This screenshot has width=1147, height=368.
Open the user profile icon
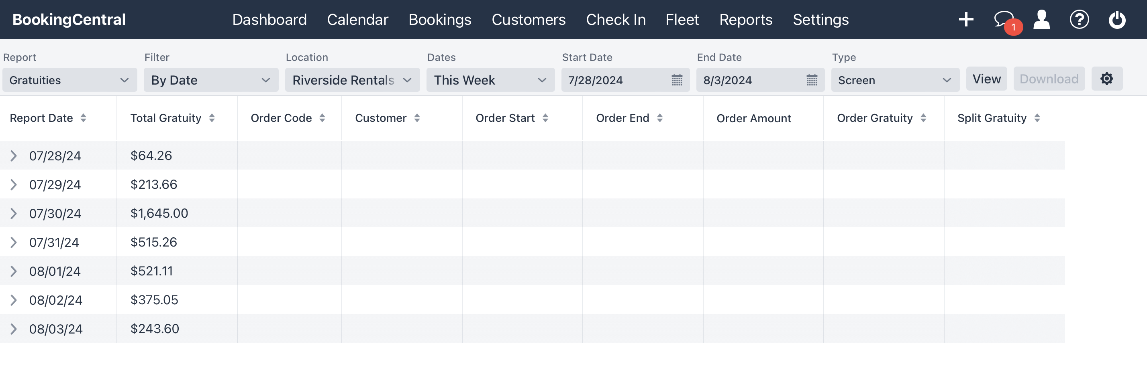1041,20
